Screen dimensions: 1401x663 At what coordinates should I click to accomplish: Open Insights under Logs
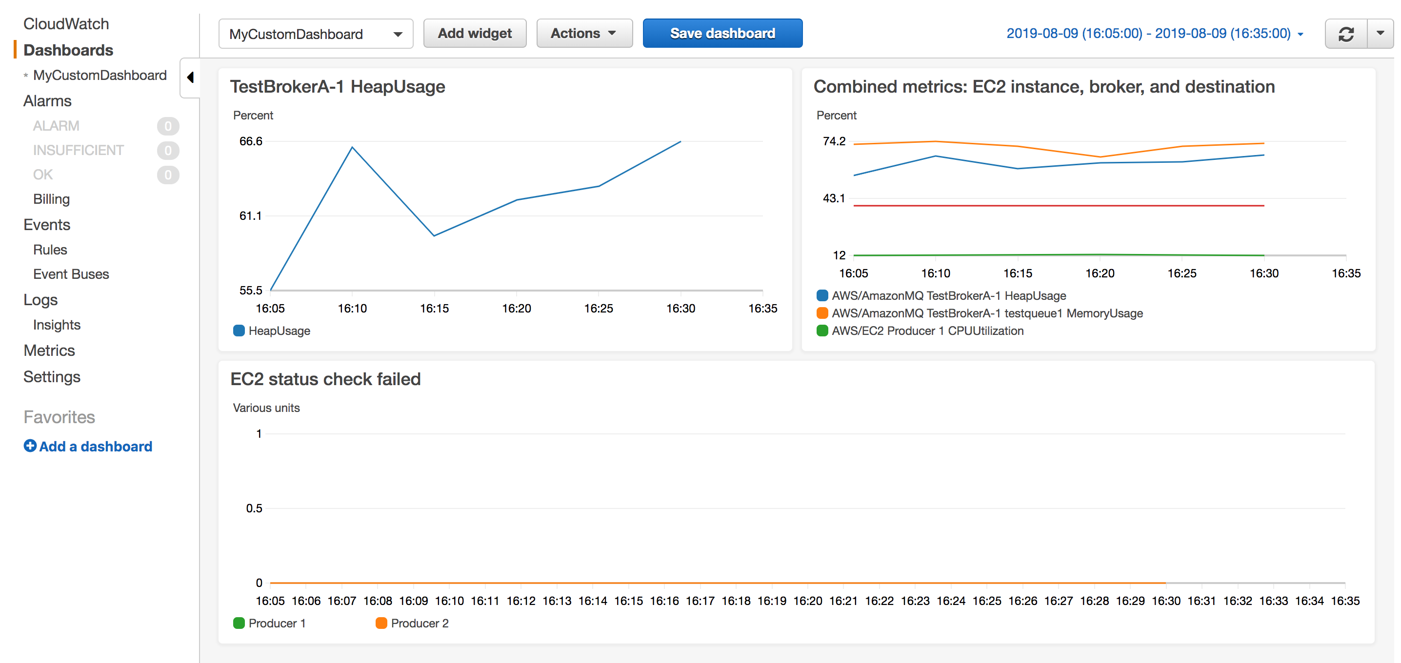click(57, 325)
